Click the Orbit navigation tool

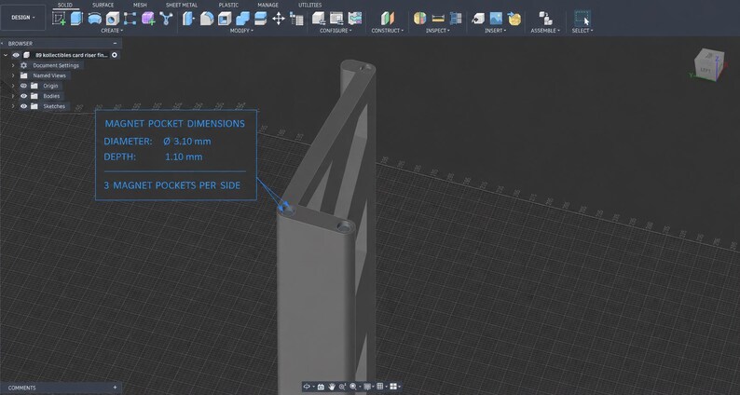pos(308,387)
